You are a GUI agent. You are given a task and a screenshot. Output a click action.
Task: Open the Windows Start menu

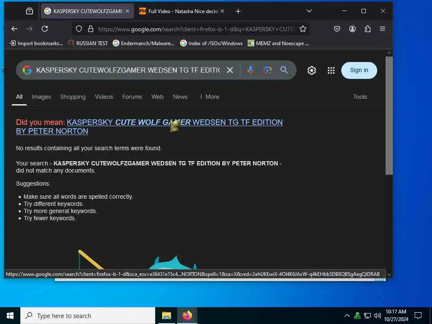10,316
